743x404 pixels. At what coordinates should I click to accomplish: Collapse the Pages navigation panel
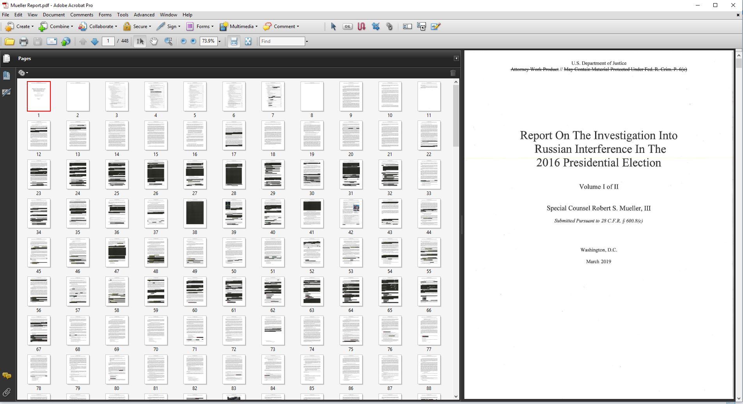(x=456, y=58)
